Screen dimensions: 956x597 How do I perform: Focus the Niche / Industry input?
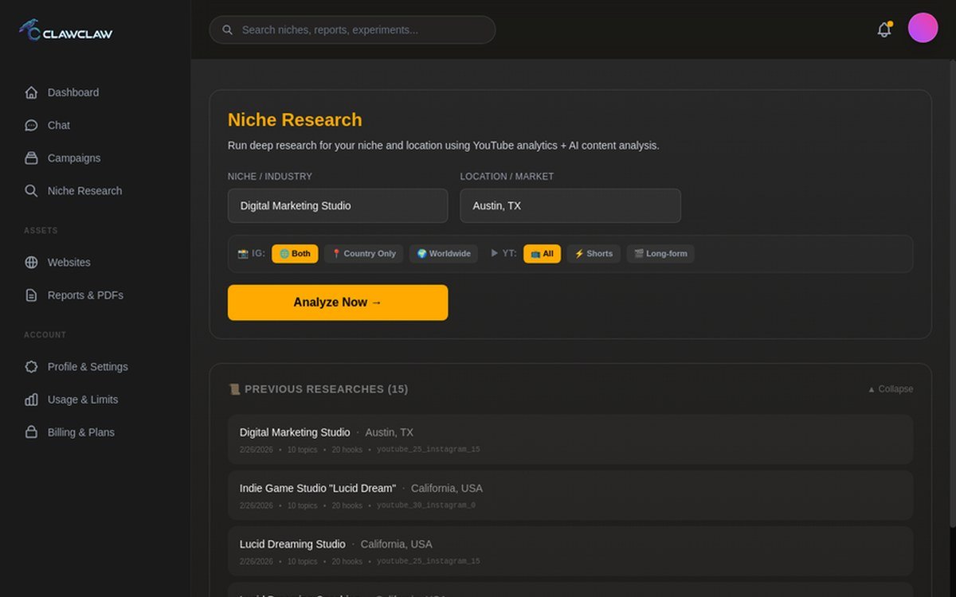point(338,205)
